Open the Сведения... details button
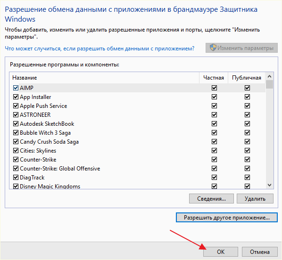Screen dimensions: 282x260 click(x=211, y=199)
